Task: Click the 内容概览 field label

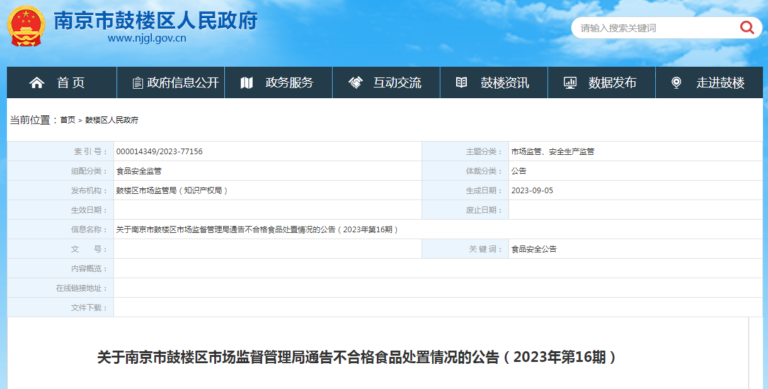Action: click(89, 269)
